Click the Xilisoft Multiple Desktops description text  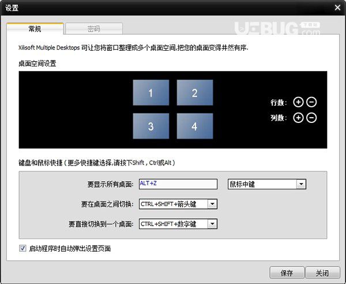click(133, 48)
